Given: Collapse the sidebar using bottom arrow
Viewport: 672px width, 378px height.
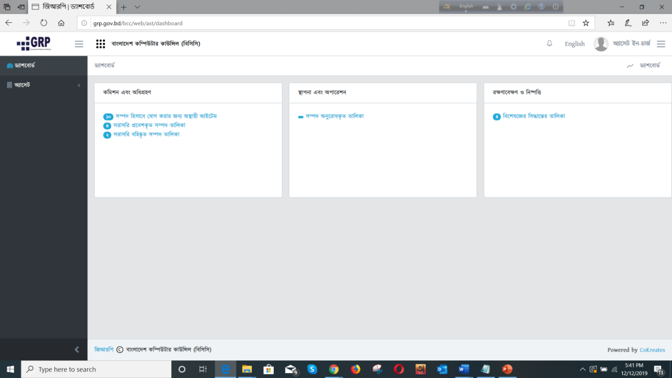Looking at the screenshot, I should 77,350.
